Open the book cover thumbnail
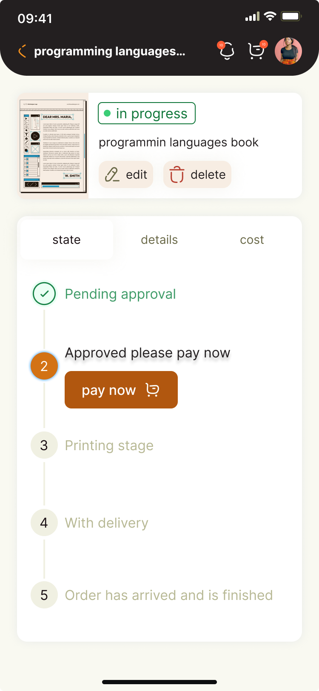The width and height of the screenshot is (319, 691). point(53,146)
